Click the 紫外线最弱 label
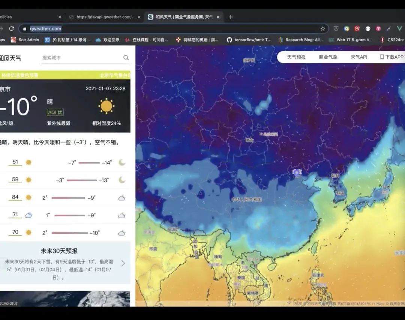405x320 pixels. click(x=58, y=123)
